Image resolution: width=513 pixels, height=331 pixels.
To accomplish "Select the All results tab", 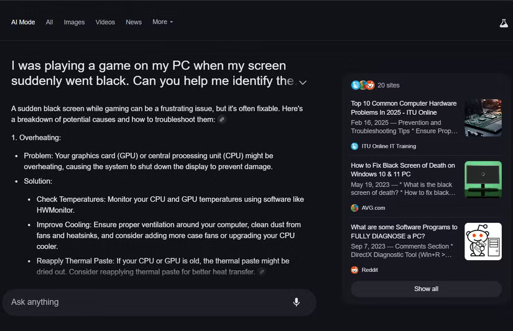I will click(x=49, y=22).
